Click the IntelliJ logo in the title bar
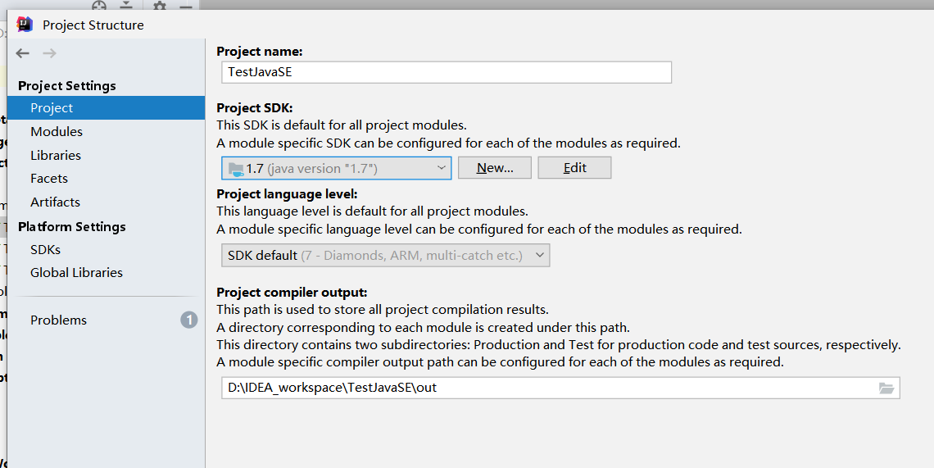This screenshot has height=468, width=934. [x=25, y=25]
